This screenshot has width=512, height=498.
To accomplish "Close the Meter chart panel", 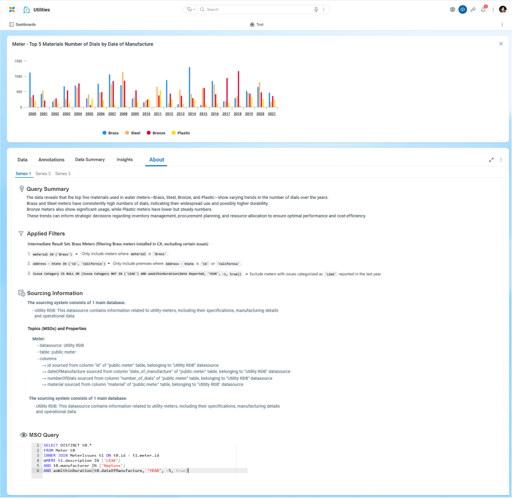I will click(500, 44).
